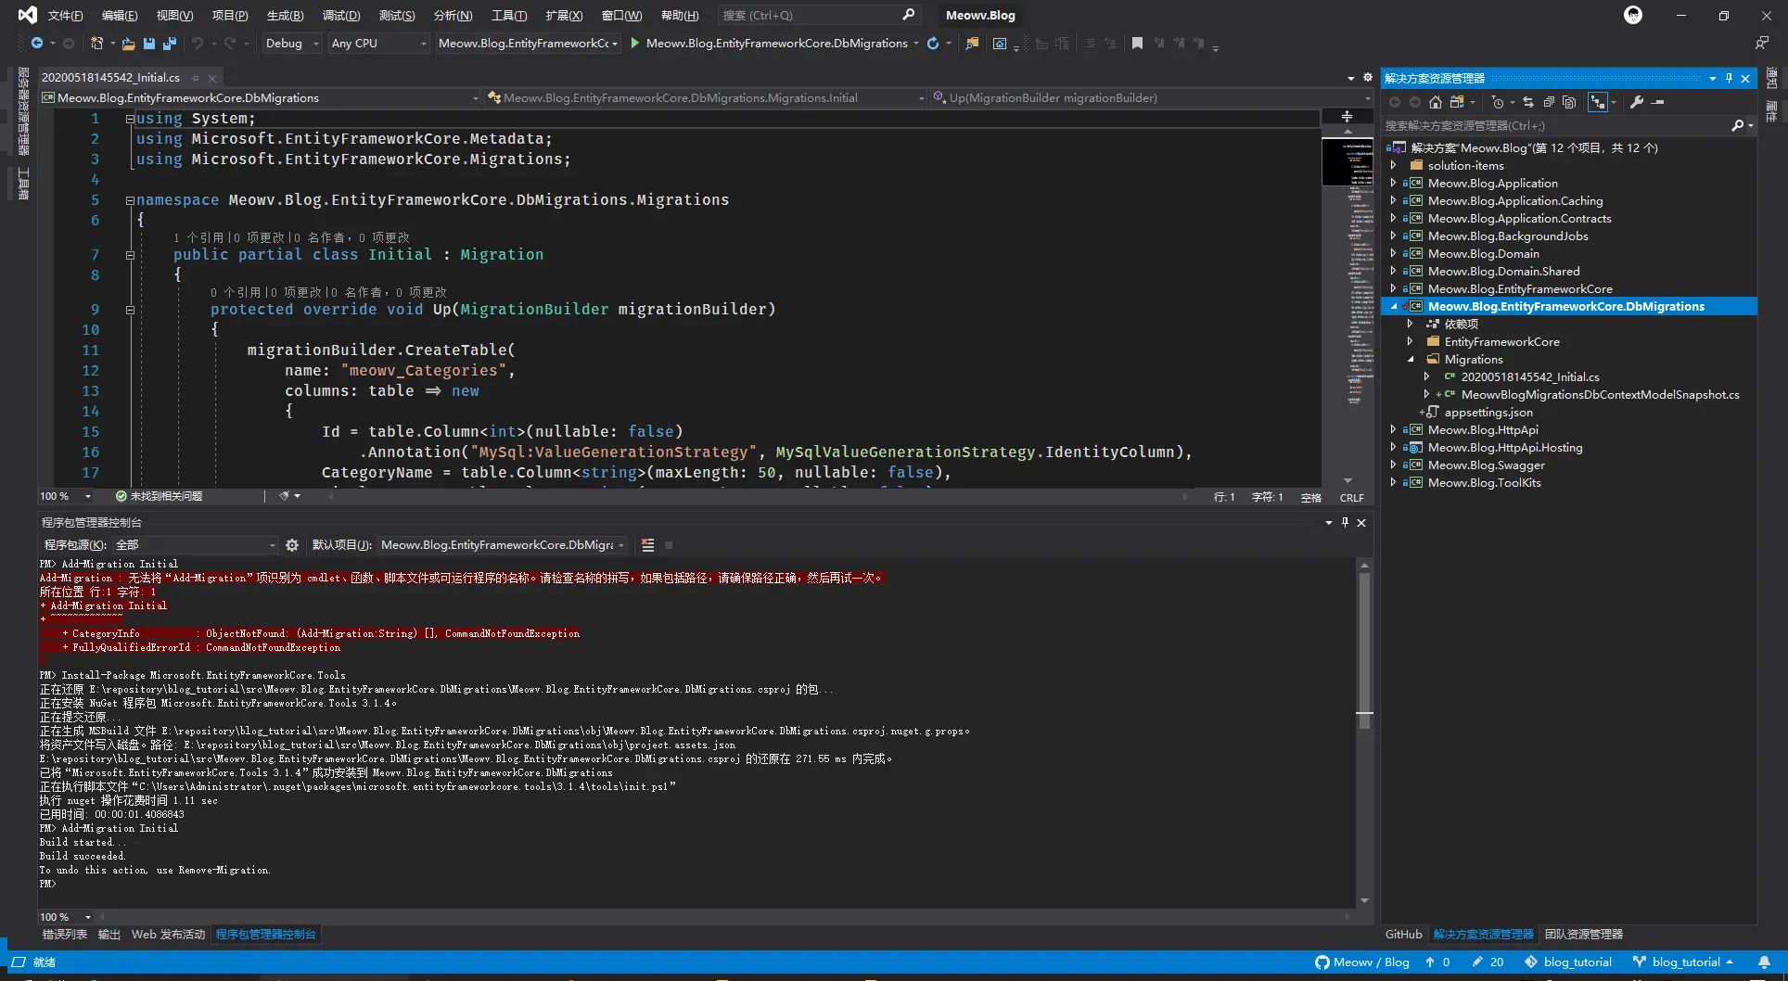Open the Debug configuration dropdown
1788x981 pixels.
[291, 44]
